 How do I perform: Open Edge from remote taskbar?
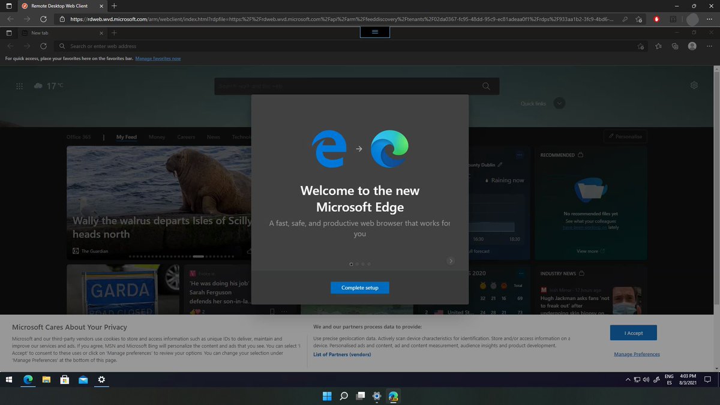tap(28, 380)
